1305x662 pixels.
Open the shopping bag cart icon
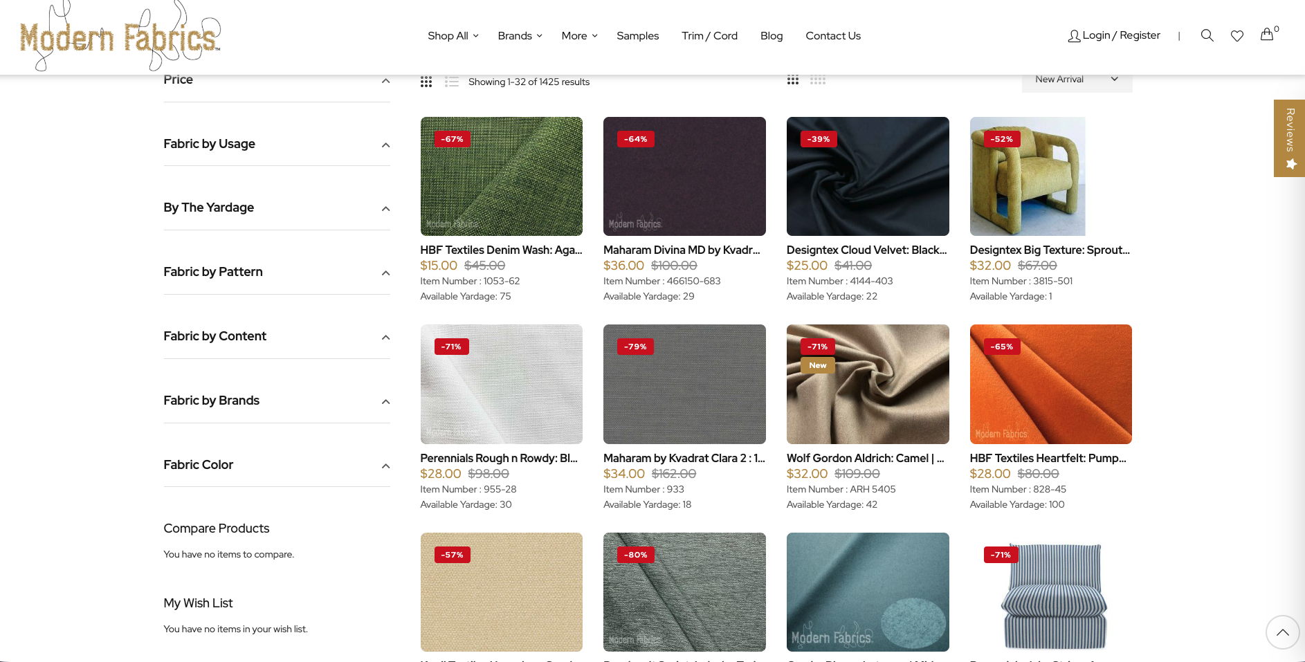[x=1267, y=35]
